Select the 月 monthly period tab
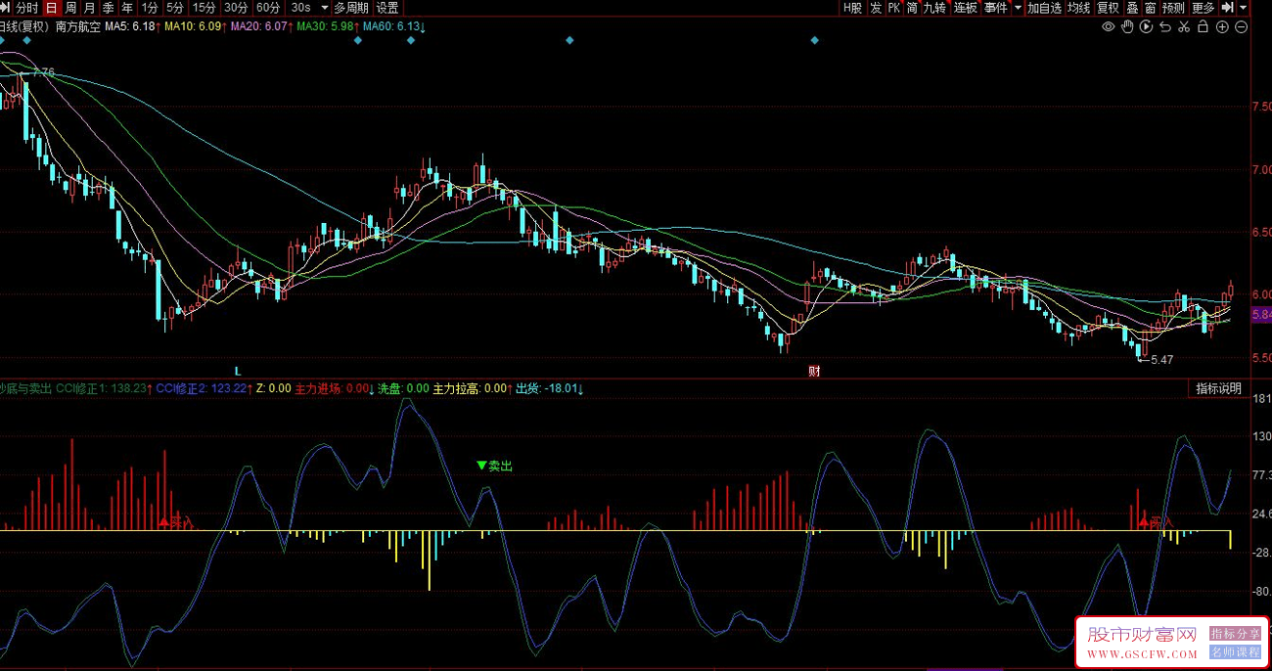This screenshot has width=1272, height=671. (89, 8)
